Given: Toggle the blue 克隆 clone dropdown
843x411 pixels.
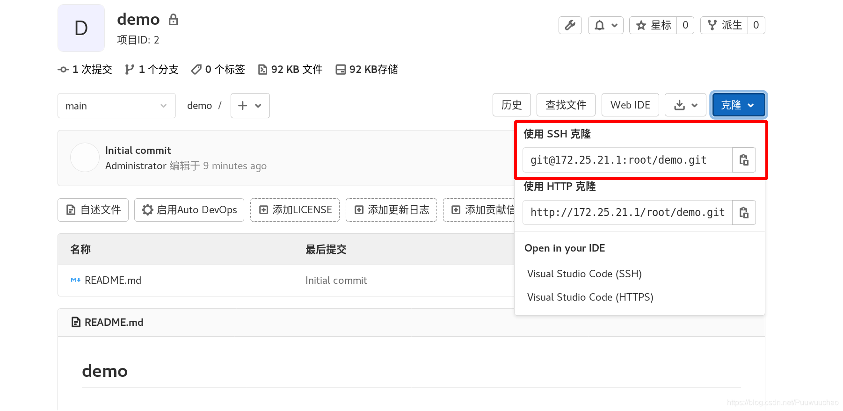Looking at the screenshot, I should (x=738, y=105).
